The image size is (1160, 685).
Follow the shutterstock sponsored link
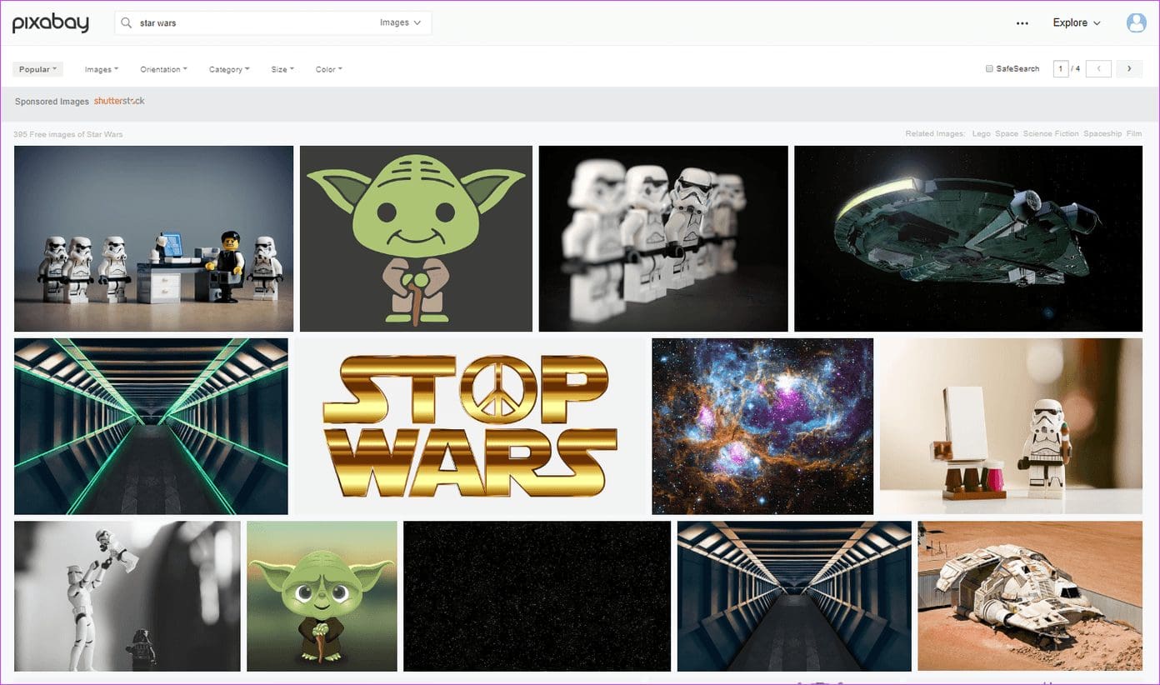click(119, 101)
